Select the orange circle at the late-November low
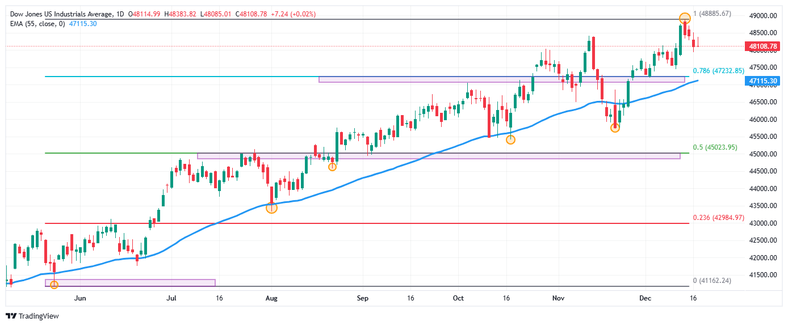The height and width of the screenshot is (326, 788). coord(615,128)
